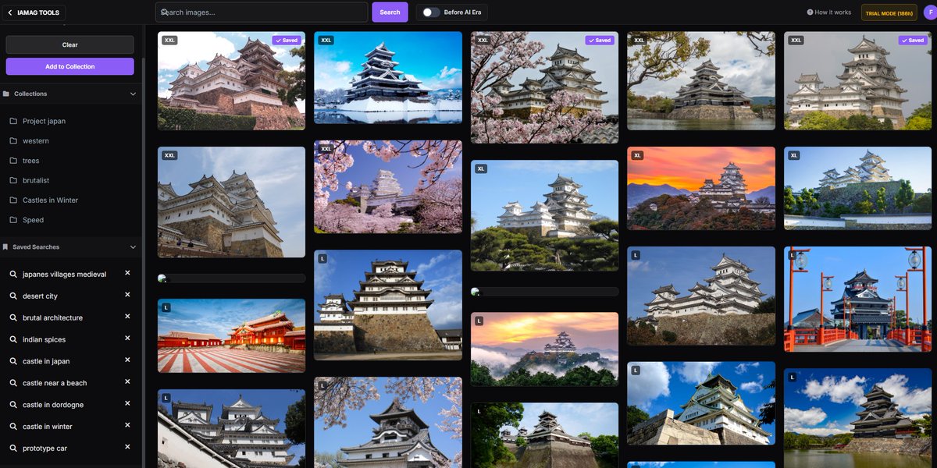Viewport: 937px width, 468px height.
Task: Remove the 'castle in japan' saved search
Action: 127,360
